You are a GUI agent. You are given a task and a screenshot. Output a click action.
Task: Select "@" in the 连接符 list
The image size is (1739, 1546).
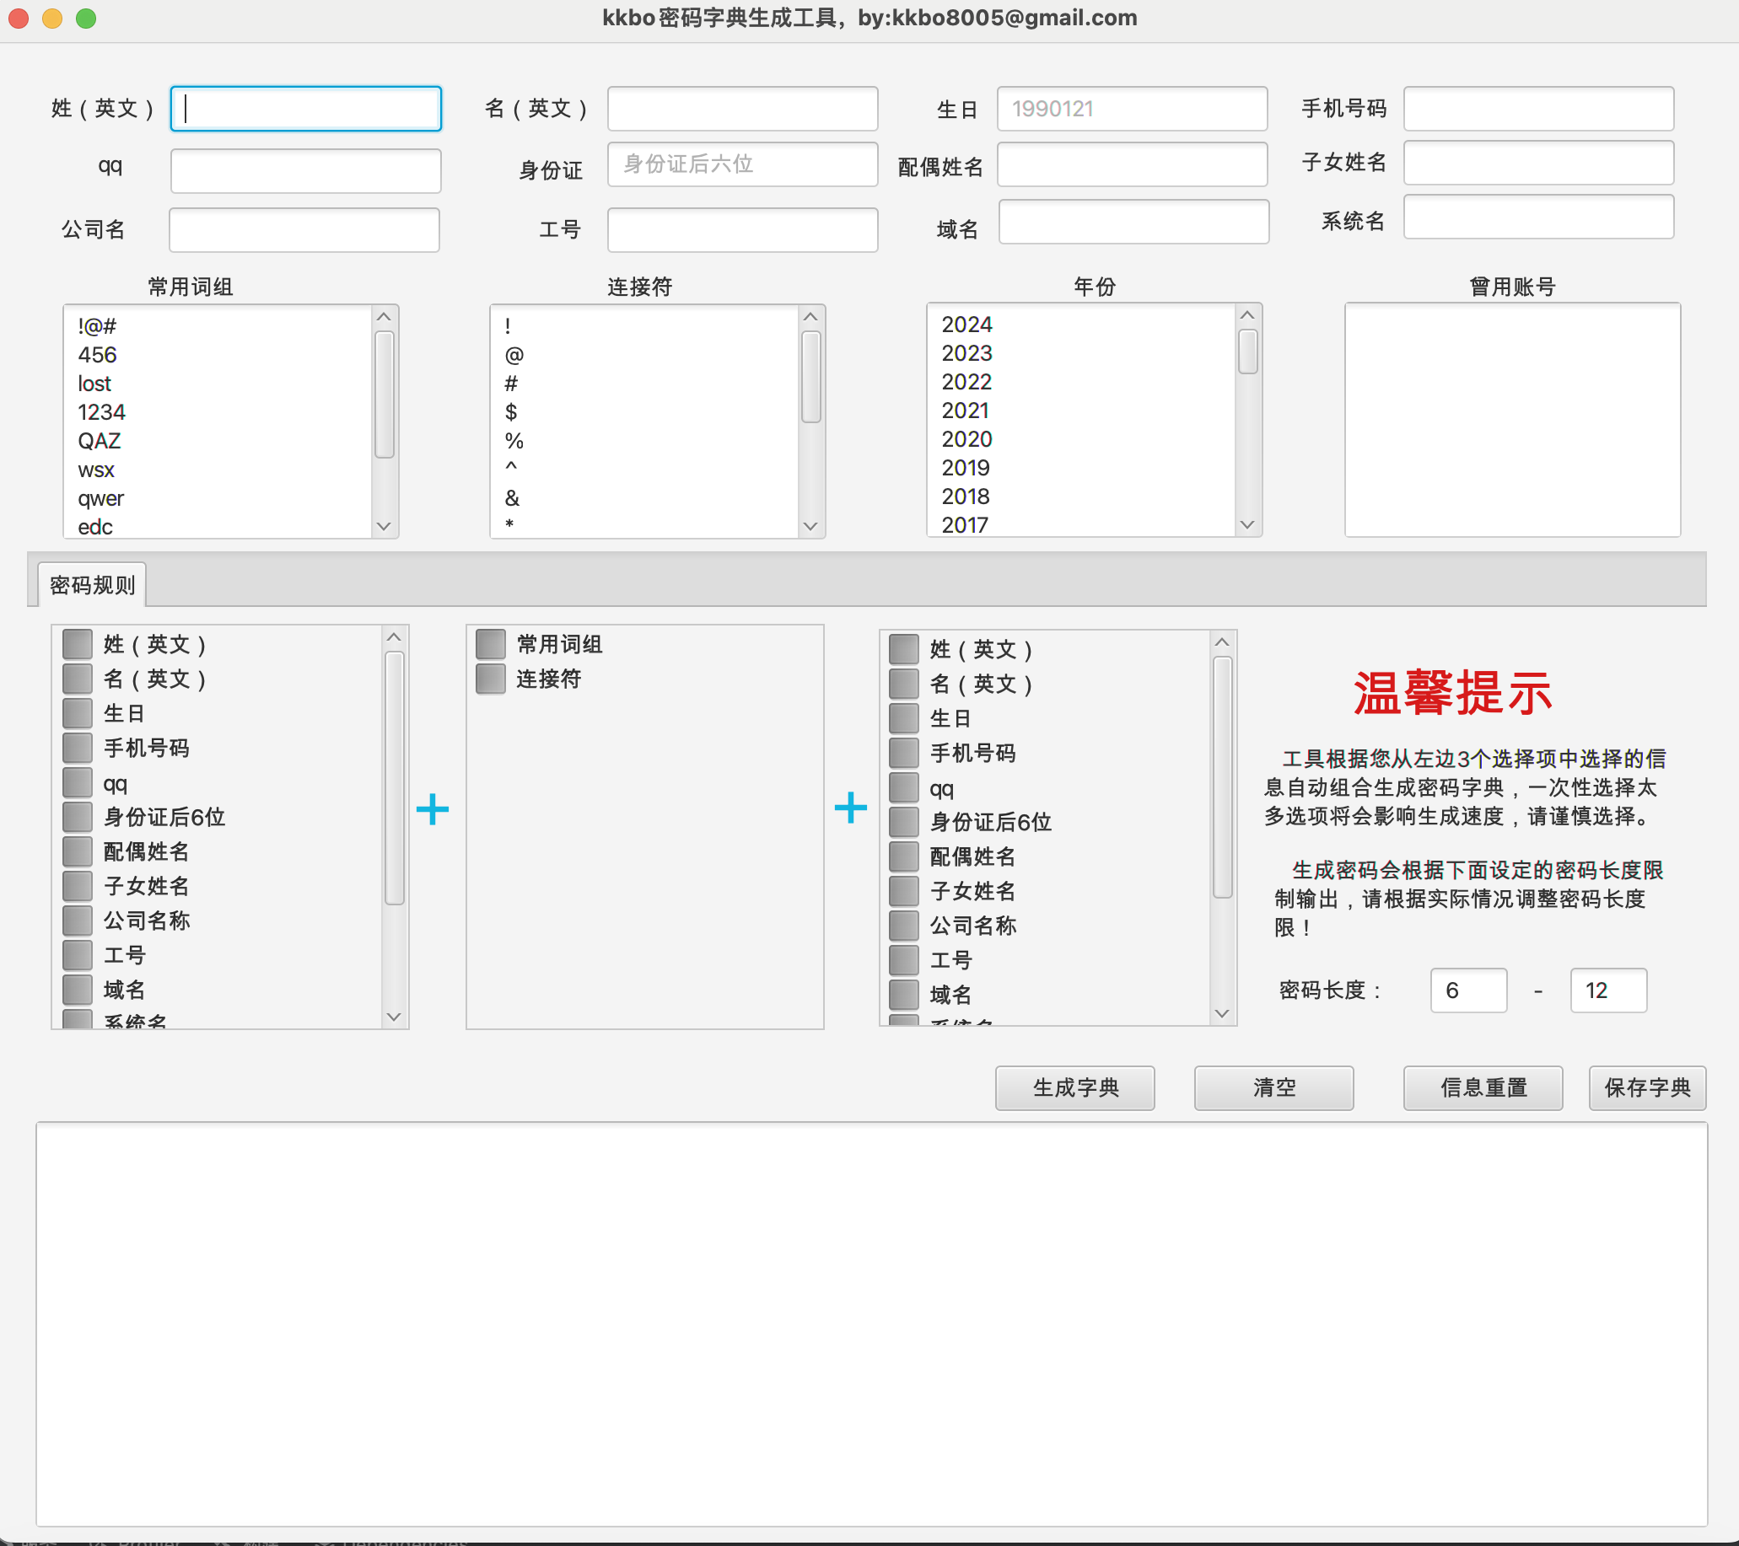pos(645,355)
